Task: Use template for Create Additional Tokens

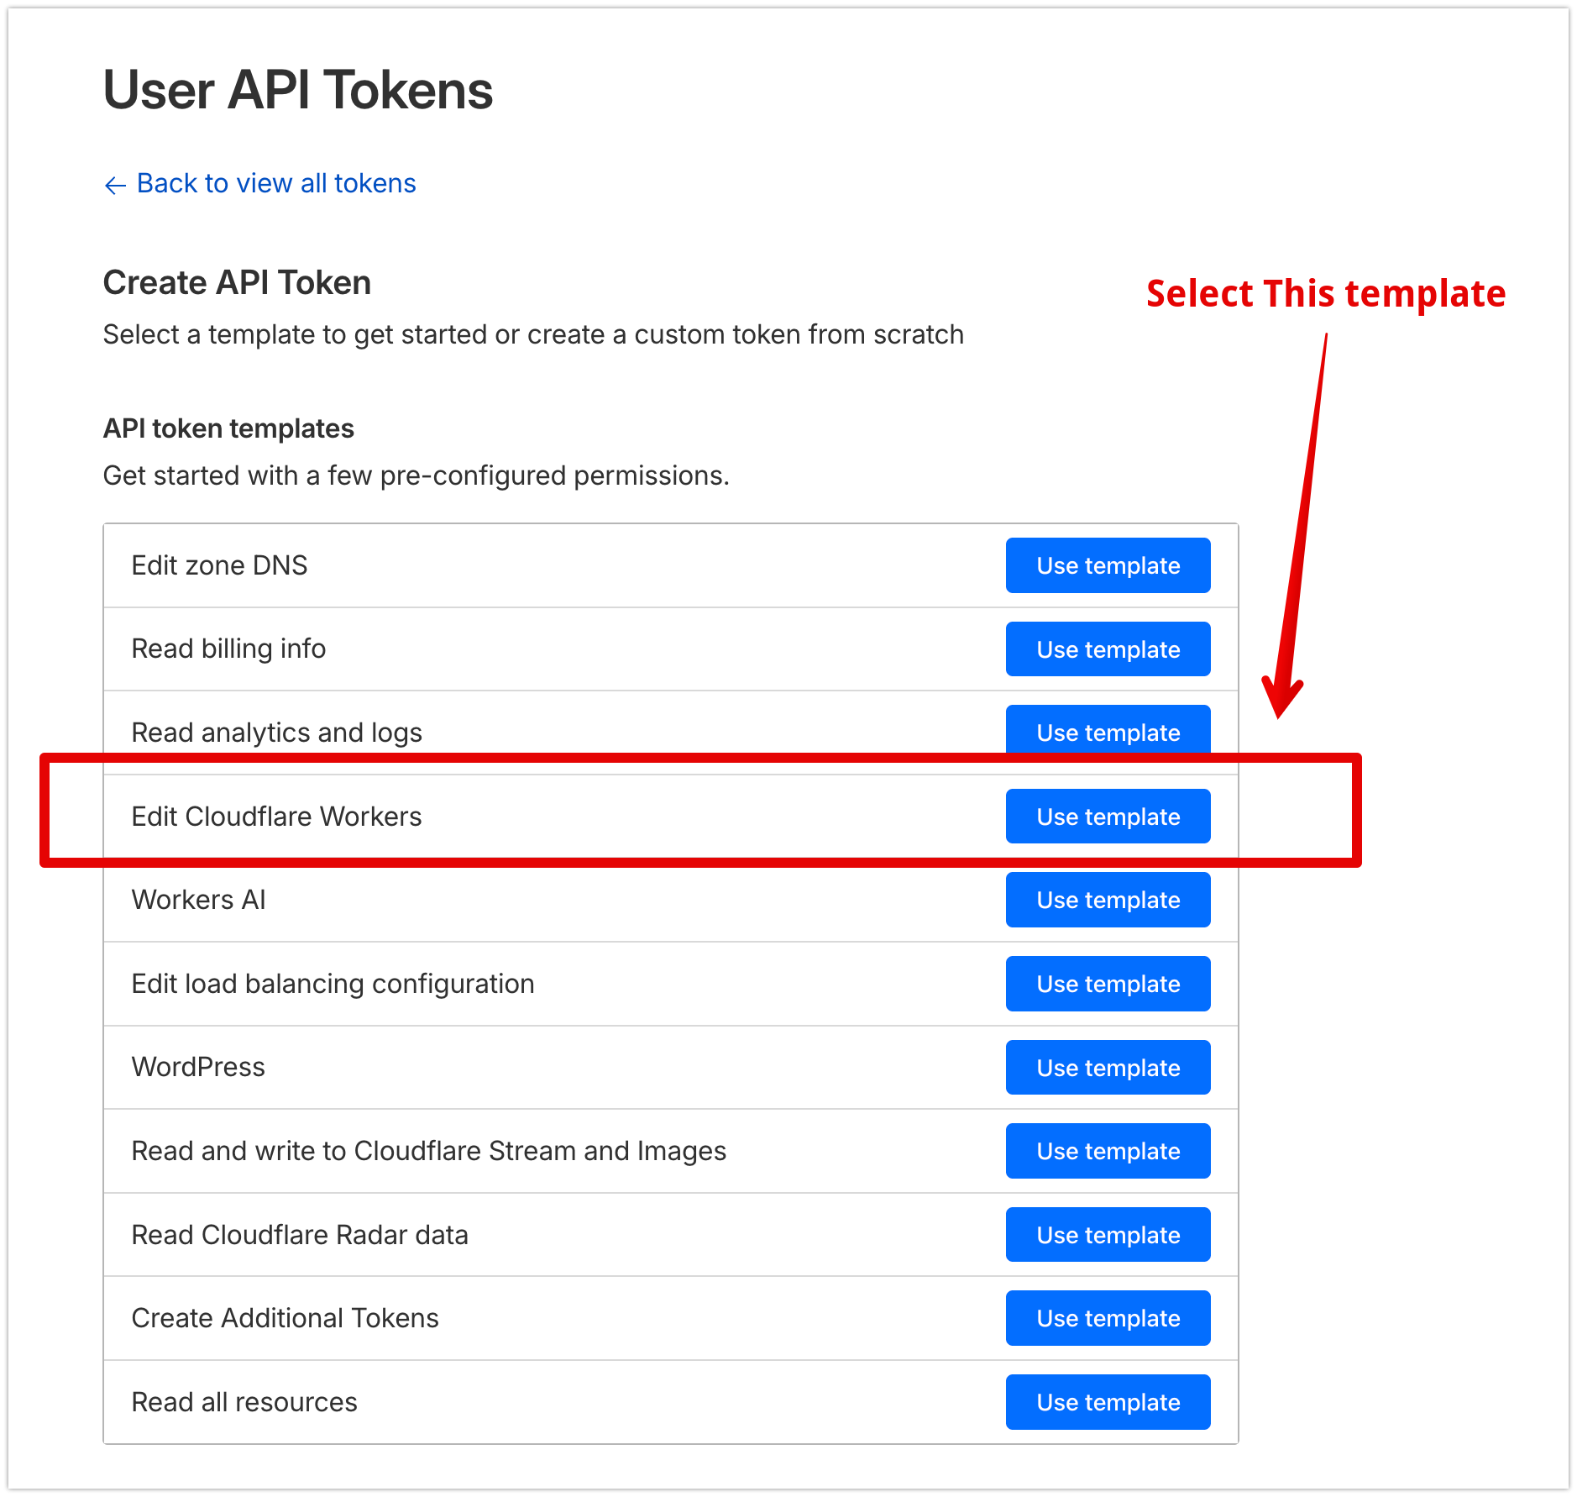Action: click(1108, 1318)
